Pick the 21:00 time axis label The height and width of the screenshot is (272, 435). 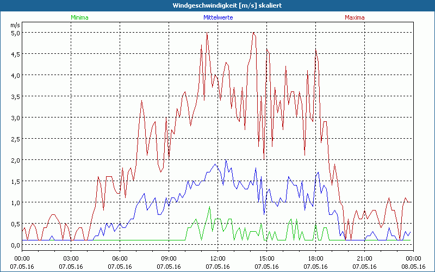point(364,258)
